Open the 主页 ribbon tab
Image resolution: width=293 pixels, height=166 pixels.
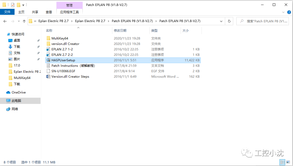pos(21,12)
